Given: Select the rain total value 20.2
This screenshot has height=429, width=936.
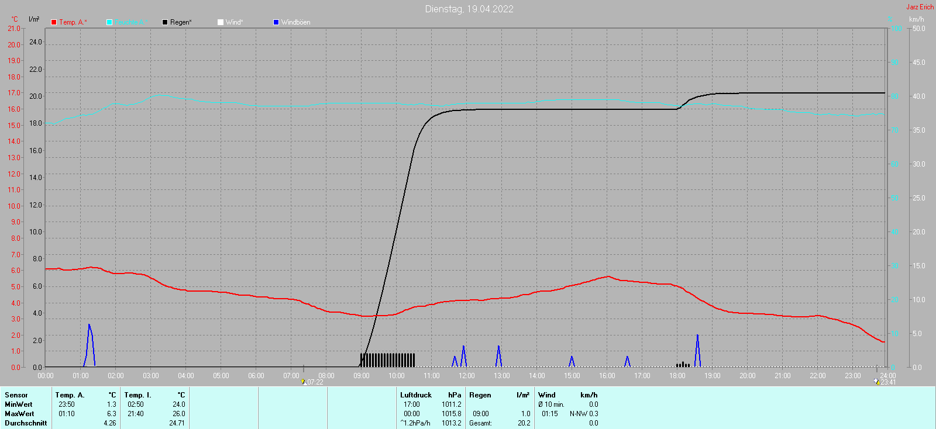Looking at the screenshot, I should pyautogui.click(x=524, y=423).
